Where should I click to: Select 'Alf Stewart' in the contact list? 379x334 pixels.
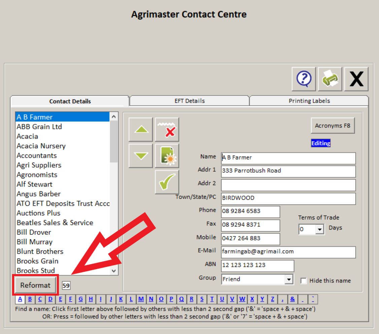point(62,184)
